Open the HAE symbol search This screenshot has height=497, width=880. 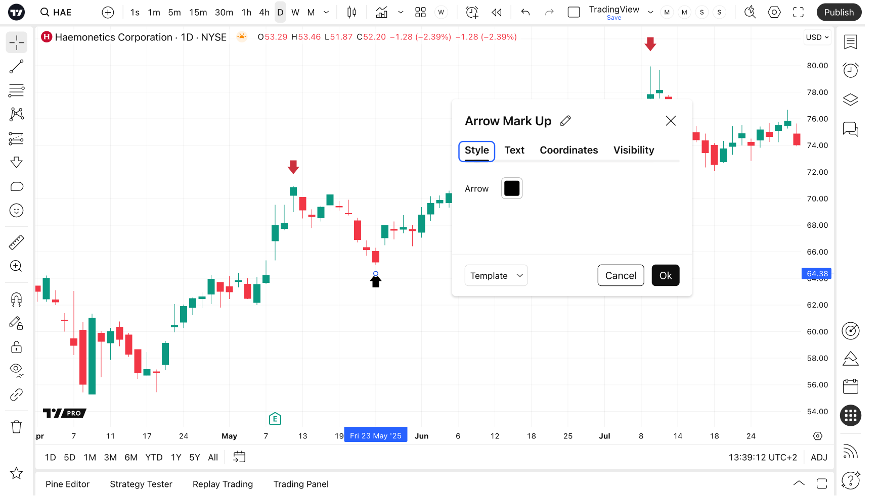[56, 12]
